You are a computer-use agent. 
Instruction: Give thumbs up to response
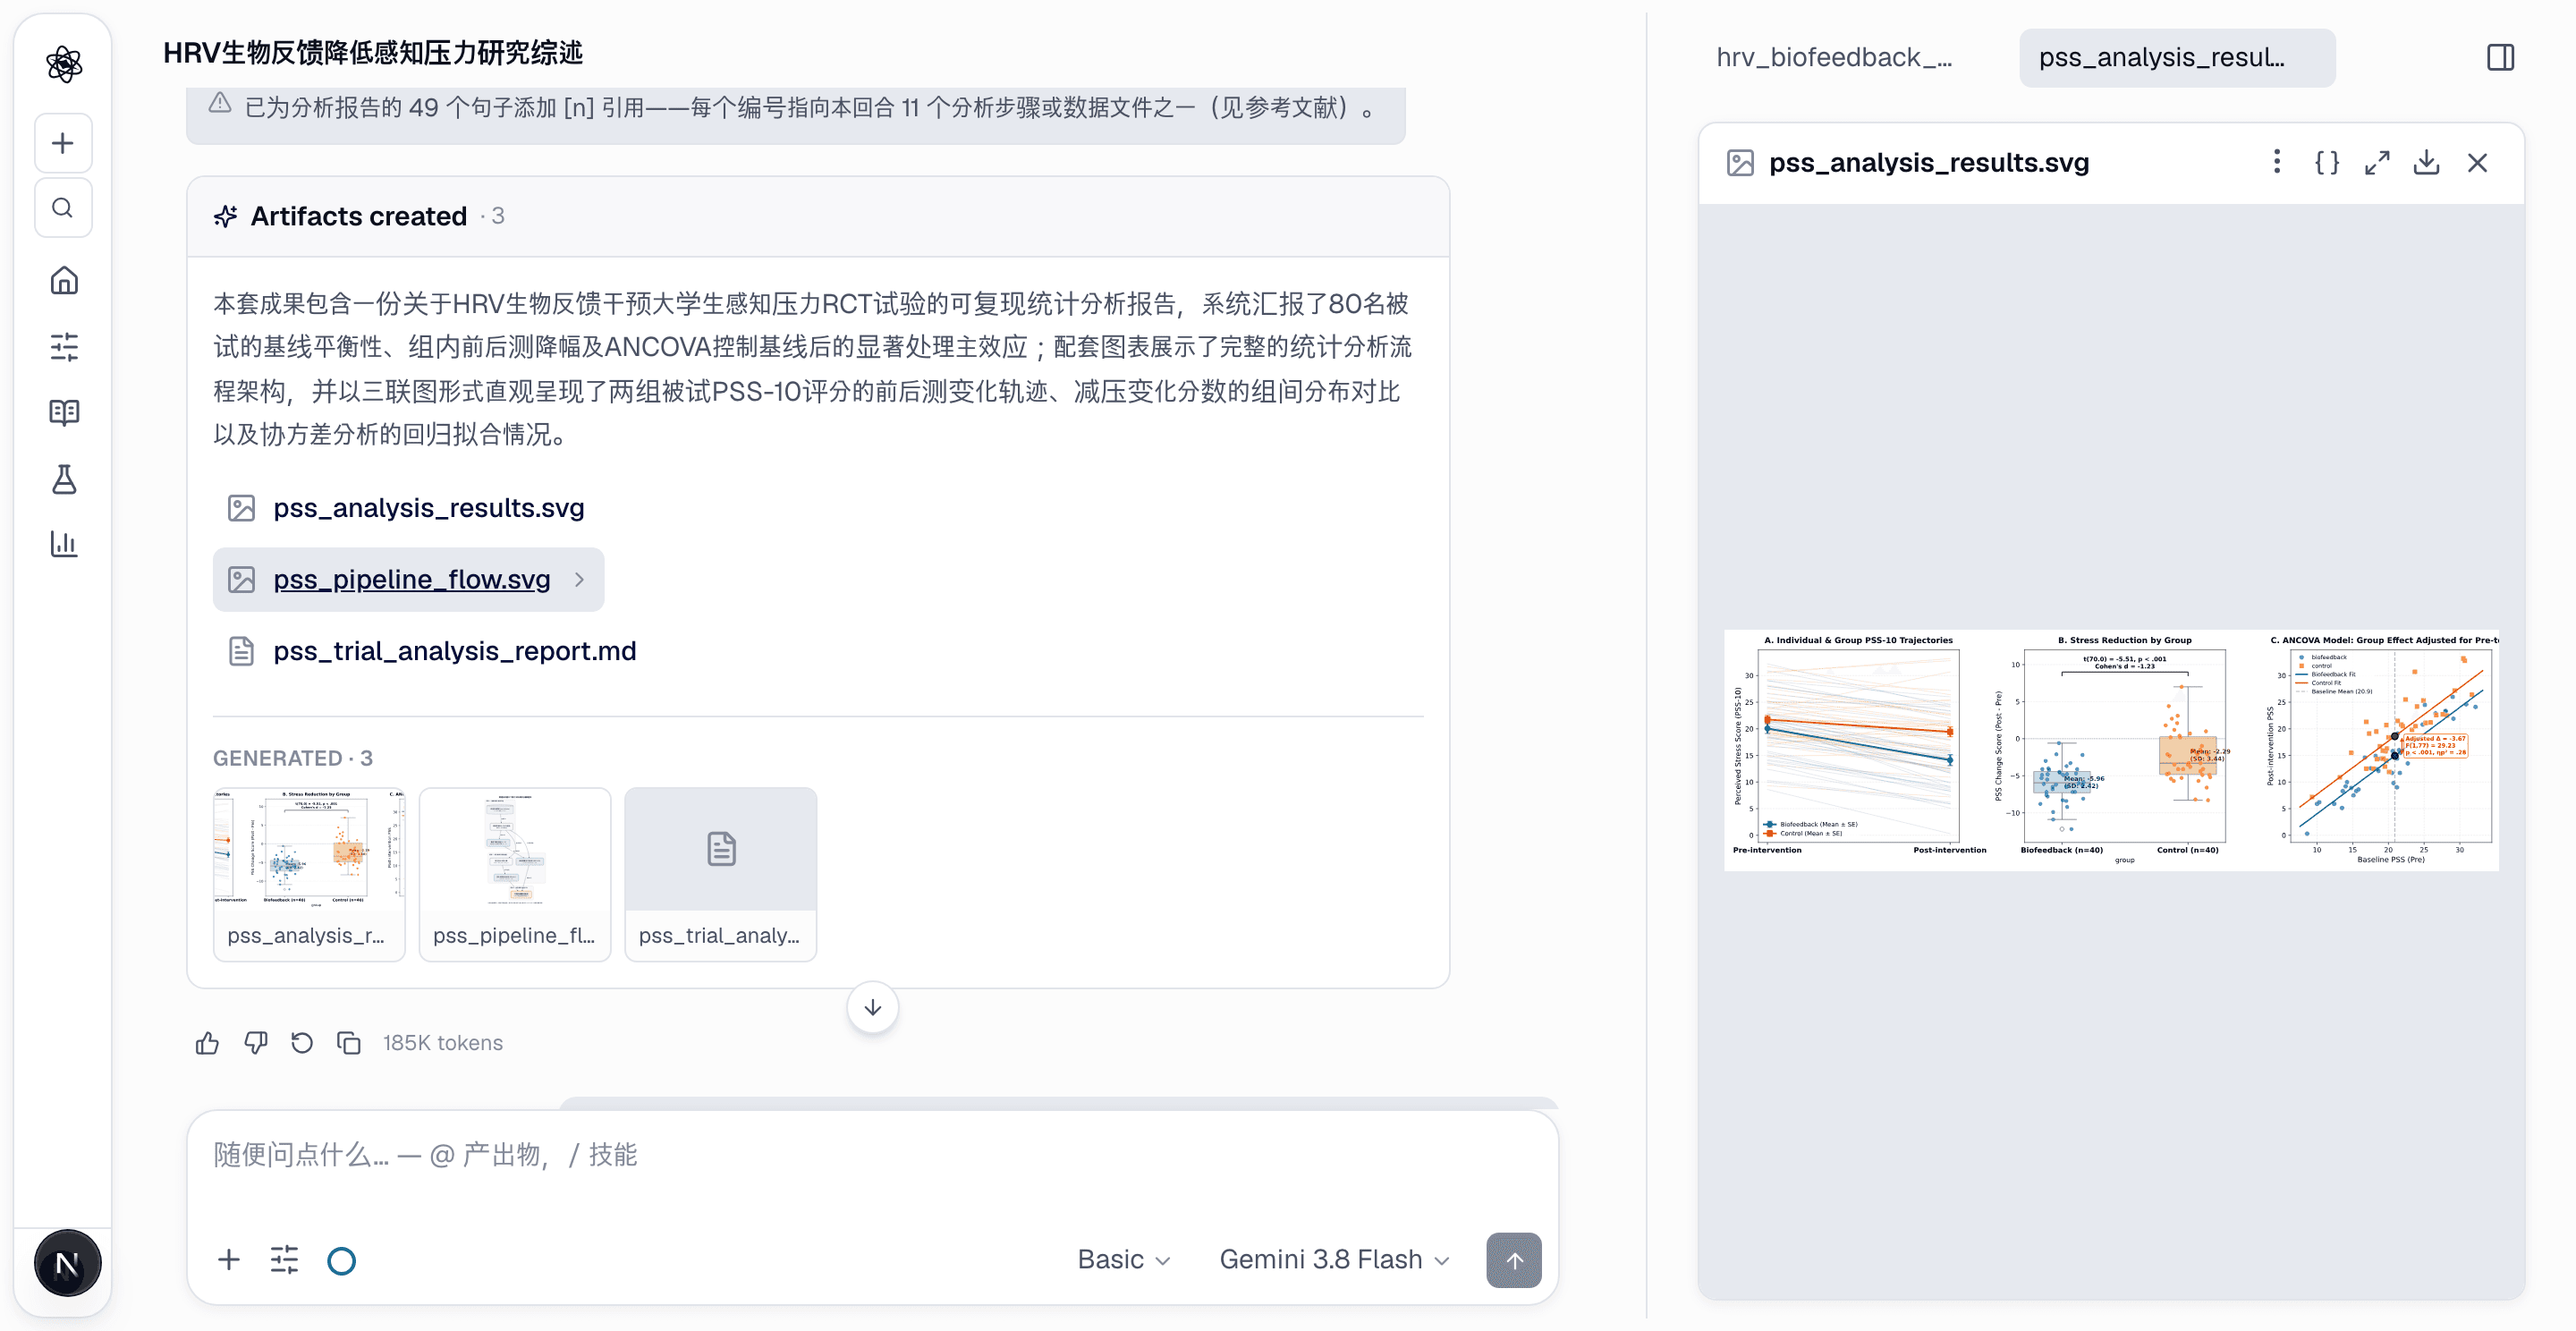pyautogui.click(x=207, y=1043)
